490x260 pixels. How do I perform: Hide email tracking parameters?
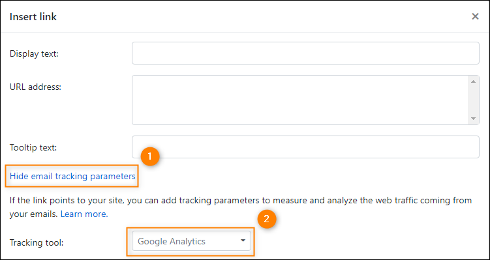pyautogui.click(x=72, y=177)
